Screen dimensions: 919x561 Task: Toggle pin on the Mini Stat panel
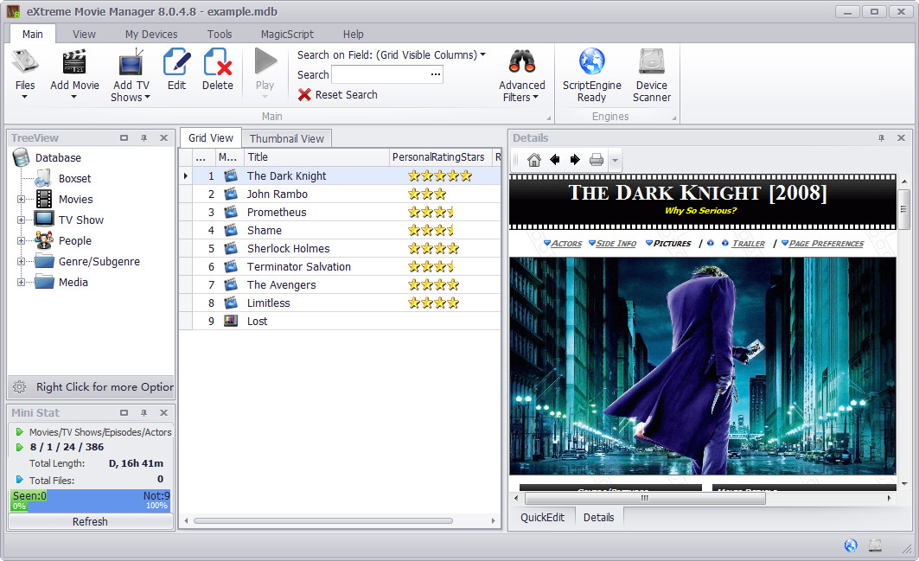tap(144, 414)
